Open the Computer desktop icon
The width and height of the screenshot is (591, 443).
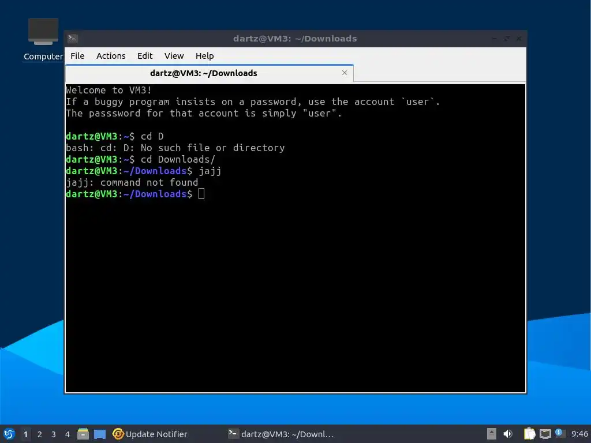43,39
